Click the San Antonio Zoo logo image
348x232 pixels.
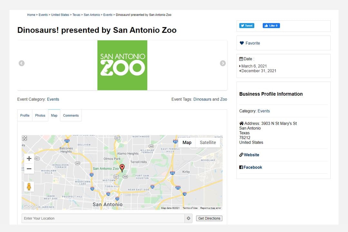click(x=122, y=65)
